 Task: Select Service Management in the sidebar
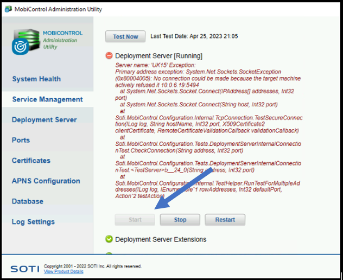click(47, 99)
